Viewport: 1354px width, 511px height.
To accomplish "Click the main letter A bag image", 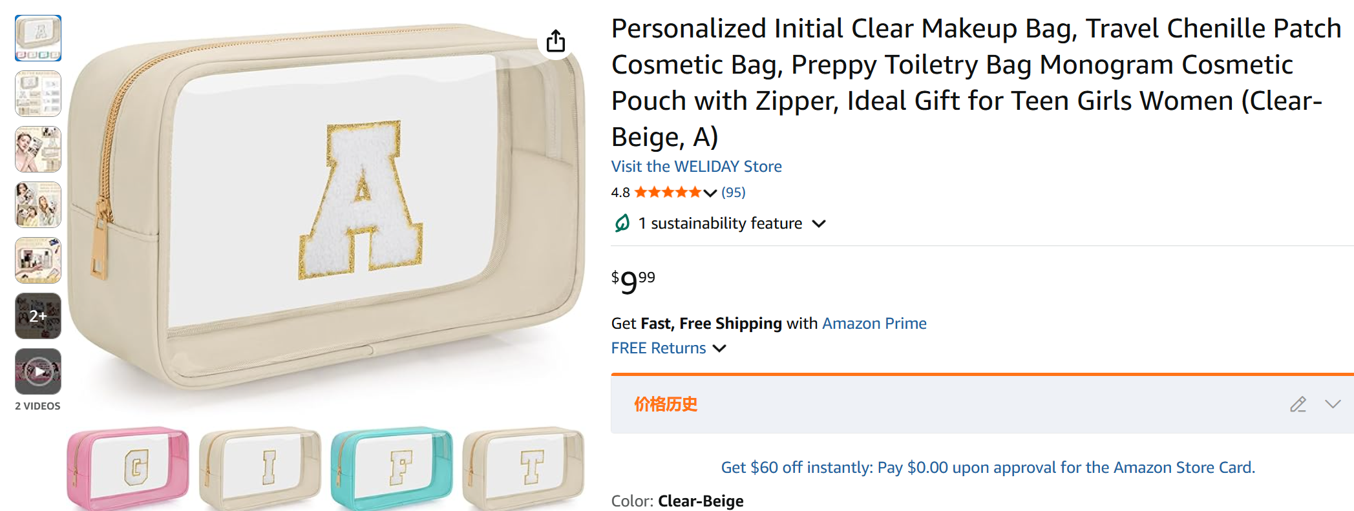I will click(x=326, y=207).
